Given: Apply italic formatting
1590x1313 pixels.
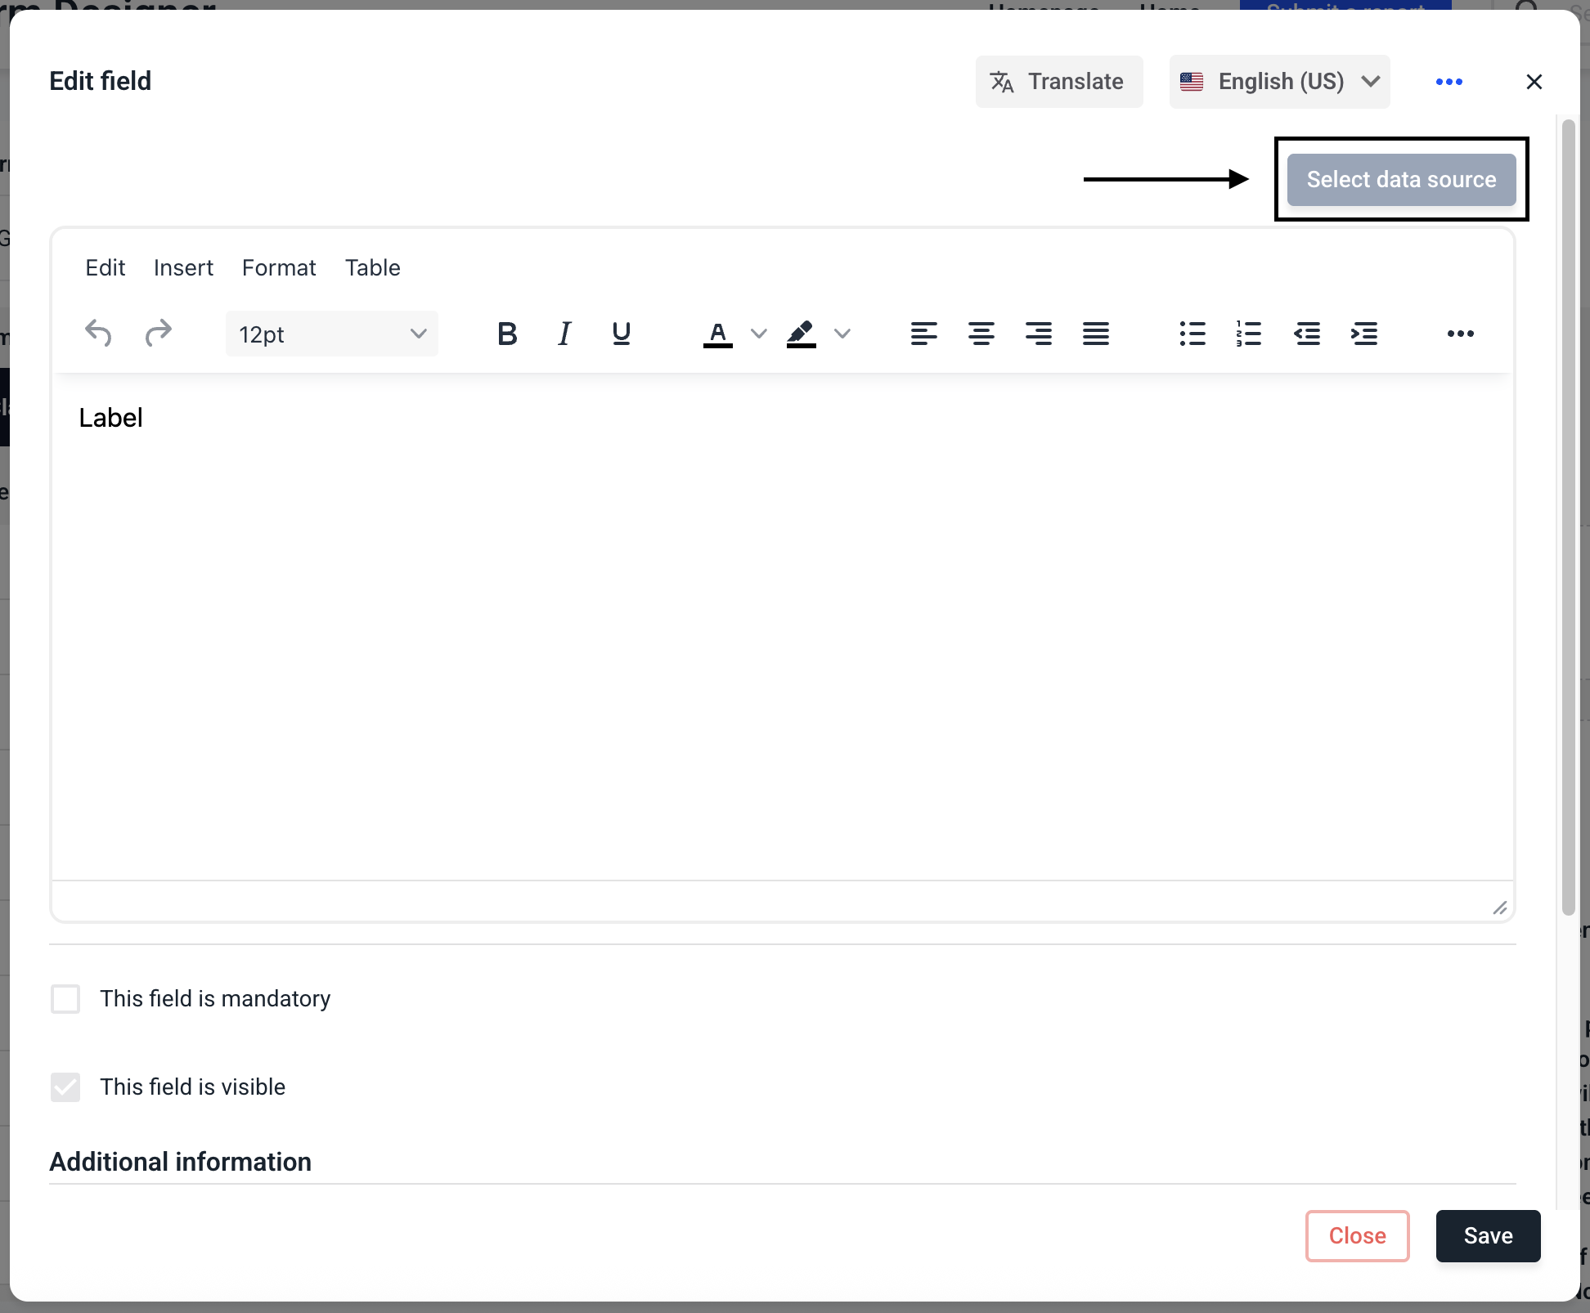Looking at the screenshot, I should pyautogui.click(x=564, y=334).
